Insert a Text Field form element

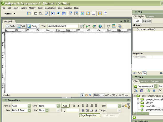tap(35, 13)
